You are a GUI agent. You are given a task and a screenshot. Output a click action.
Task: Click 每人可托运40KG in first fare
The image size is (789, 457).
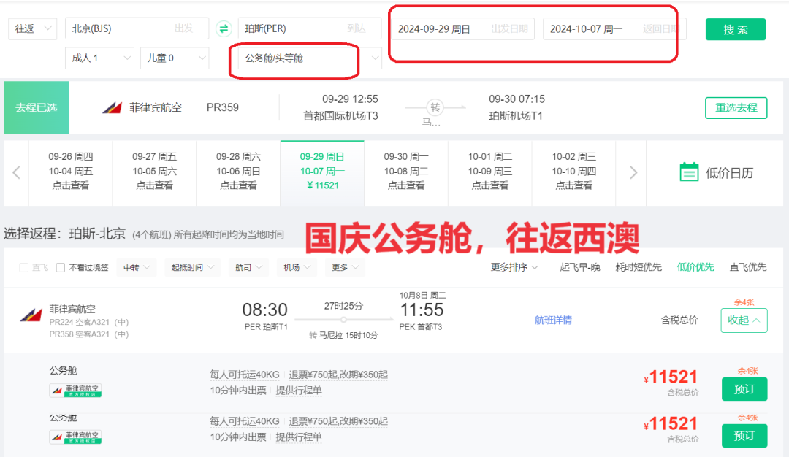tap(245, 375)
